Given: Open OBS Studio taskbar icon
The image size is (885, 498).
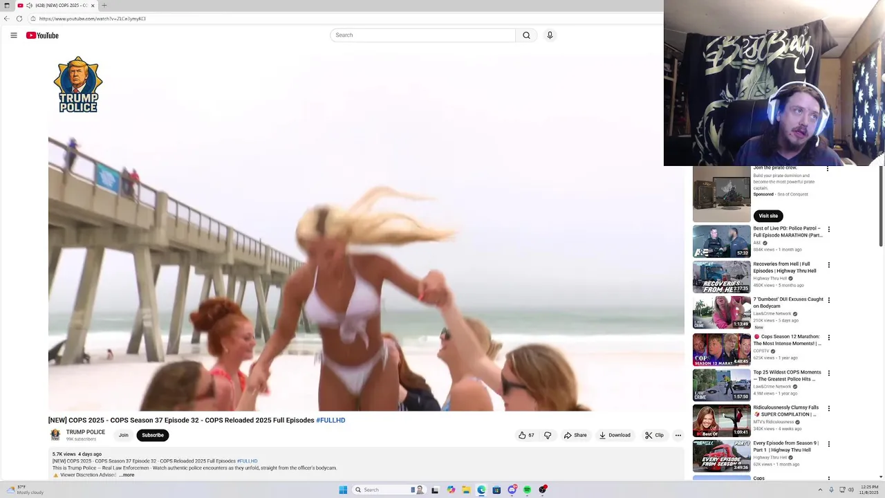Looking at the screenshot, I should pyautogui.click(x=543, y=490).
